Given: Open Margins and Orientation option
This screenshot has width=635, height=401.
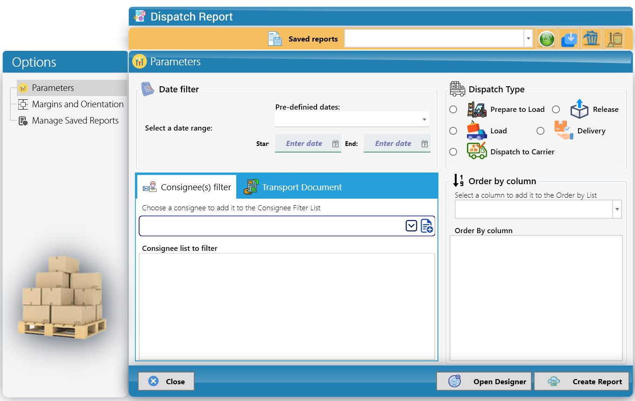Looking at the screenshot, I should click(71, 104).
